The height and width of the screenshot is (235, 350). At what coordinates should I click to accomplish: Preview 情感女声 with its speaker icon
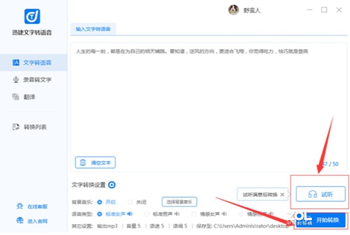coord(224,214)
